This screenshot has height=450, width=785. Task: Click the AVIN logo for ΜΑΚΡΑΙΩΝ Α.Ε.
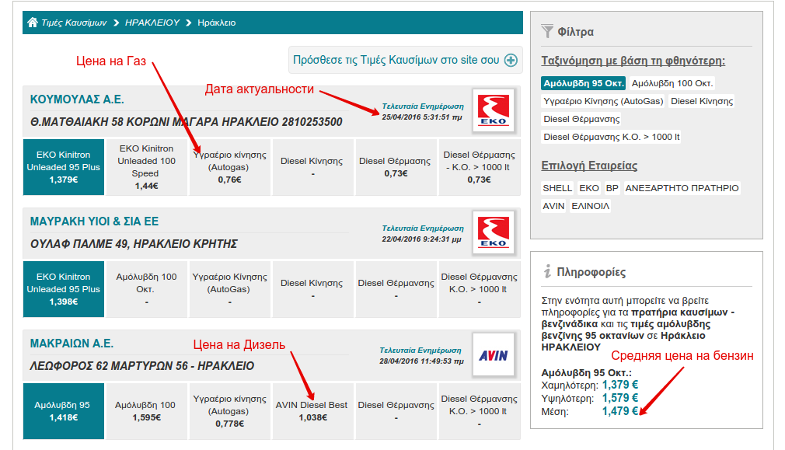(493, 356)
